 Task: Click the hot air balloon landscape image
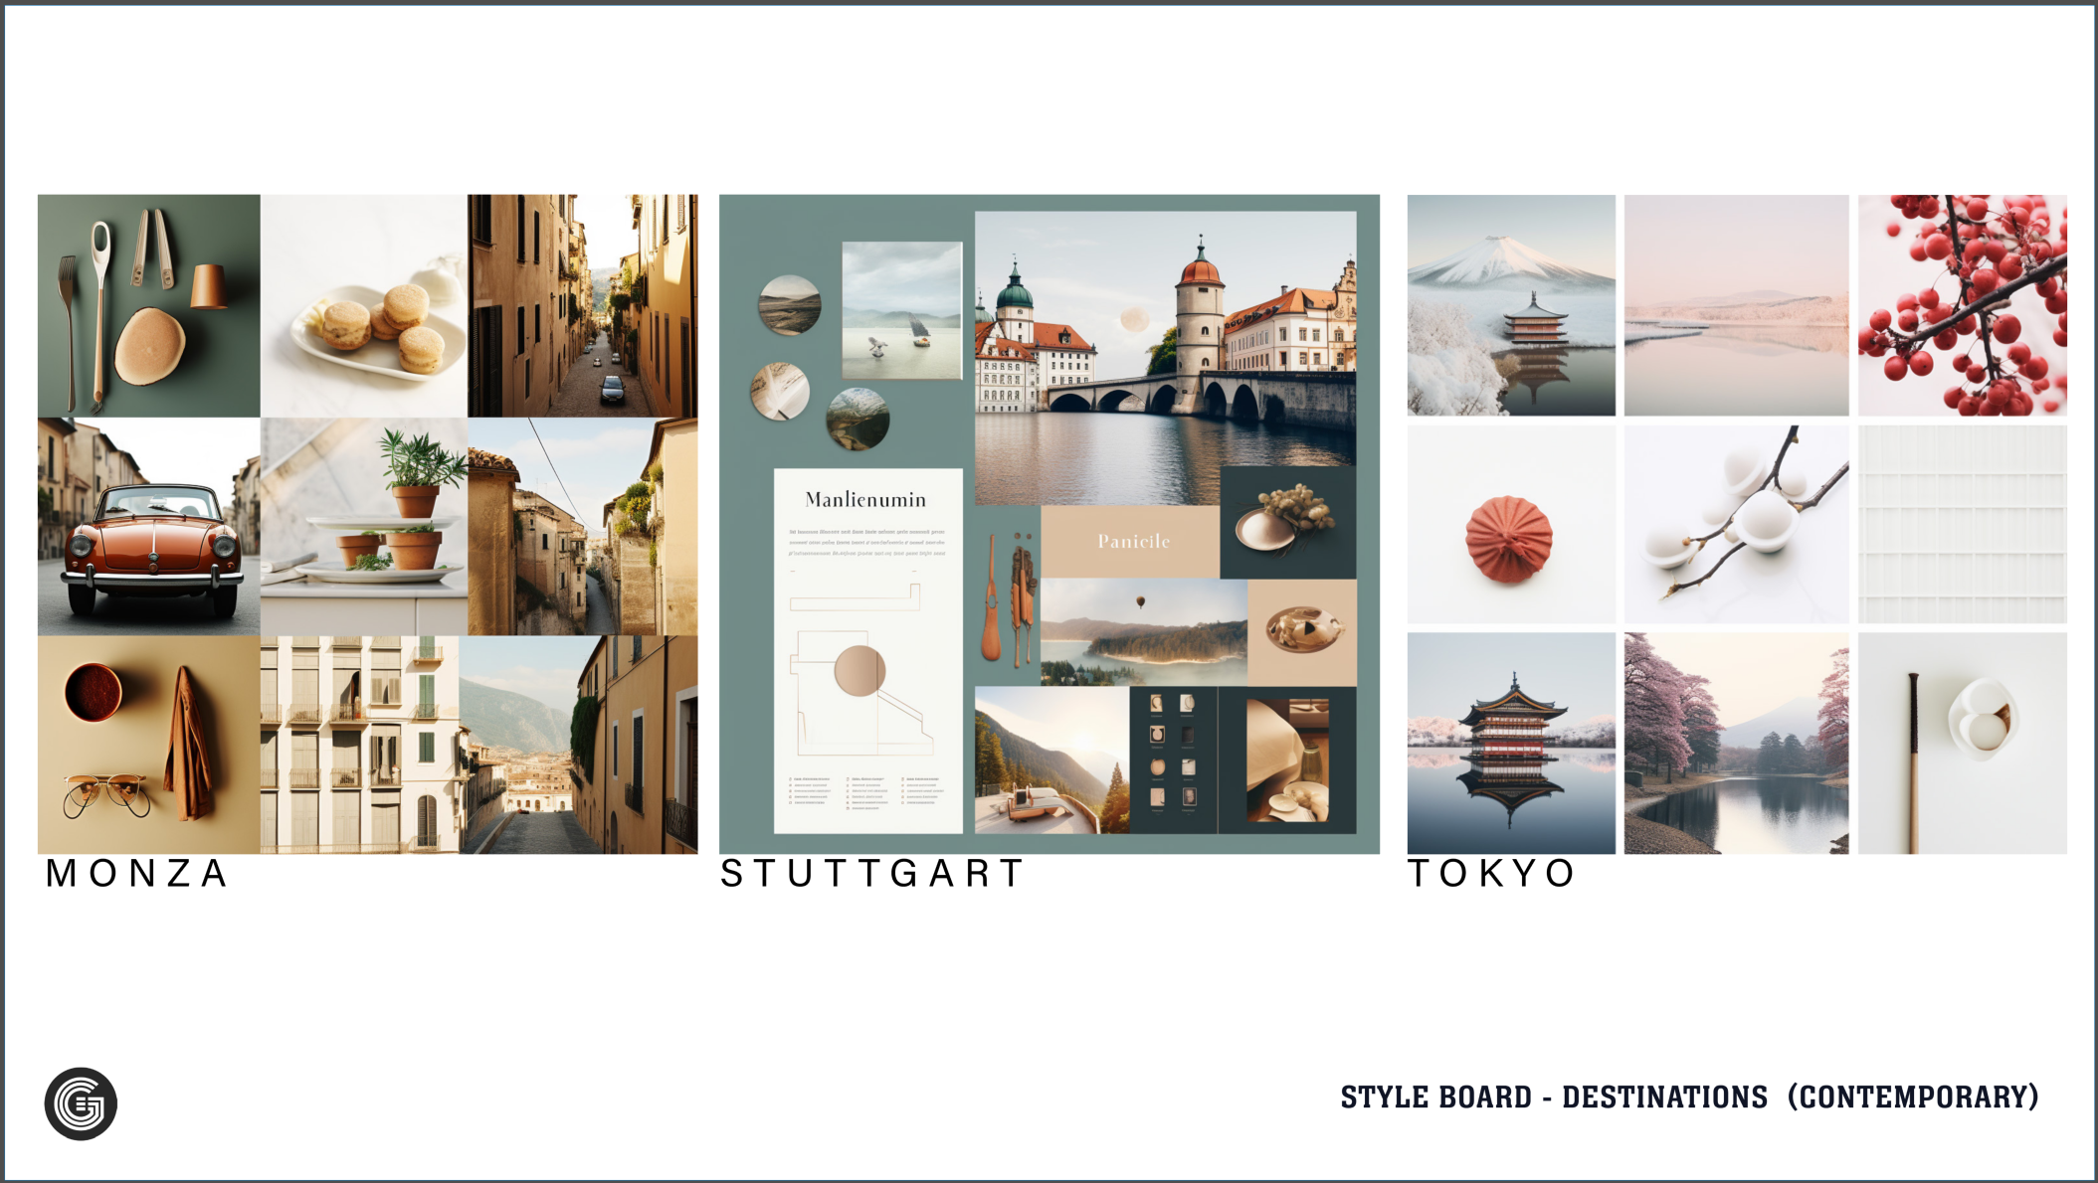(1143, 633)
